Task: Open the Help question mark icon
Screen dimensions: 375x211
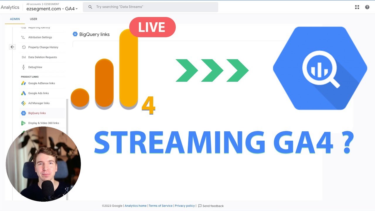Action: point(367,7)
